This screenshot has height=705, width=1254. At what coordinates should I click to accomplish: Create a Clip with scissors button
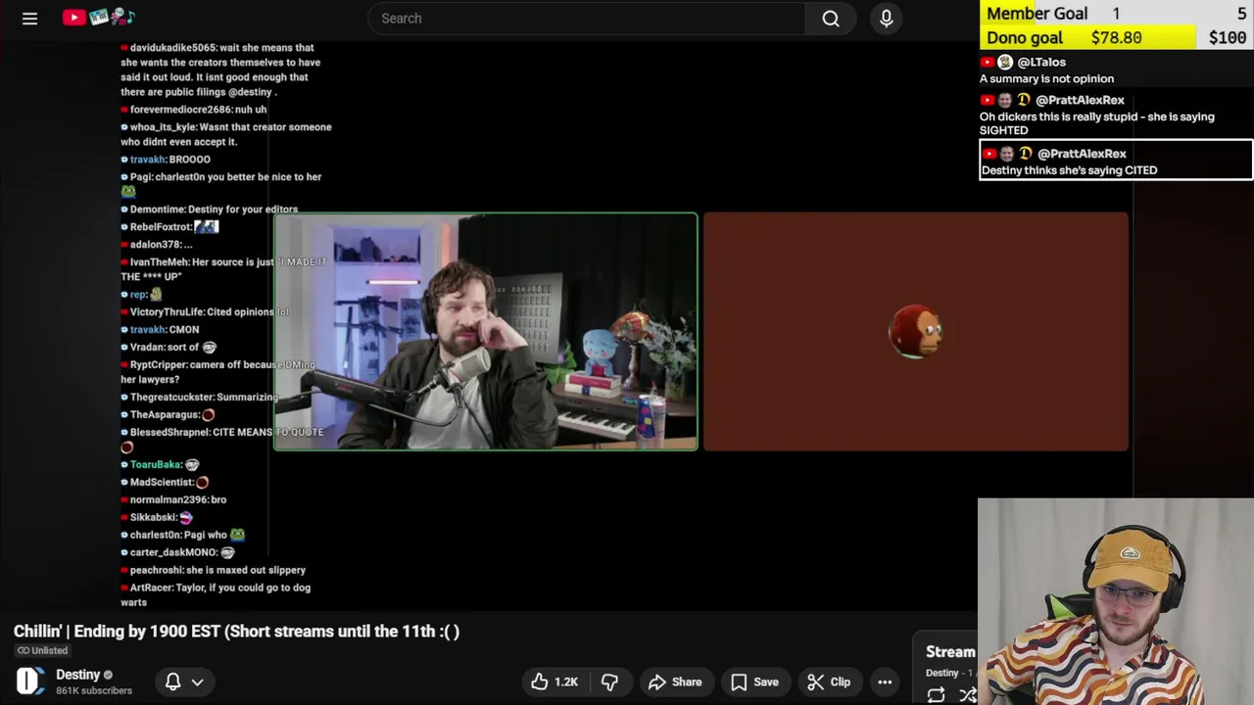pos(829,681)
